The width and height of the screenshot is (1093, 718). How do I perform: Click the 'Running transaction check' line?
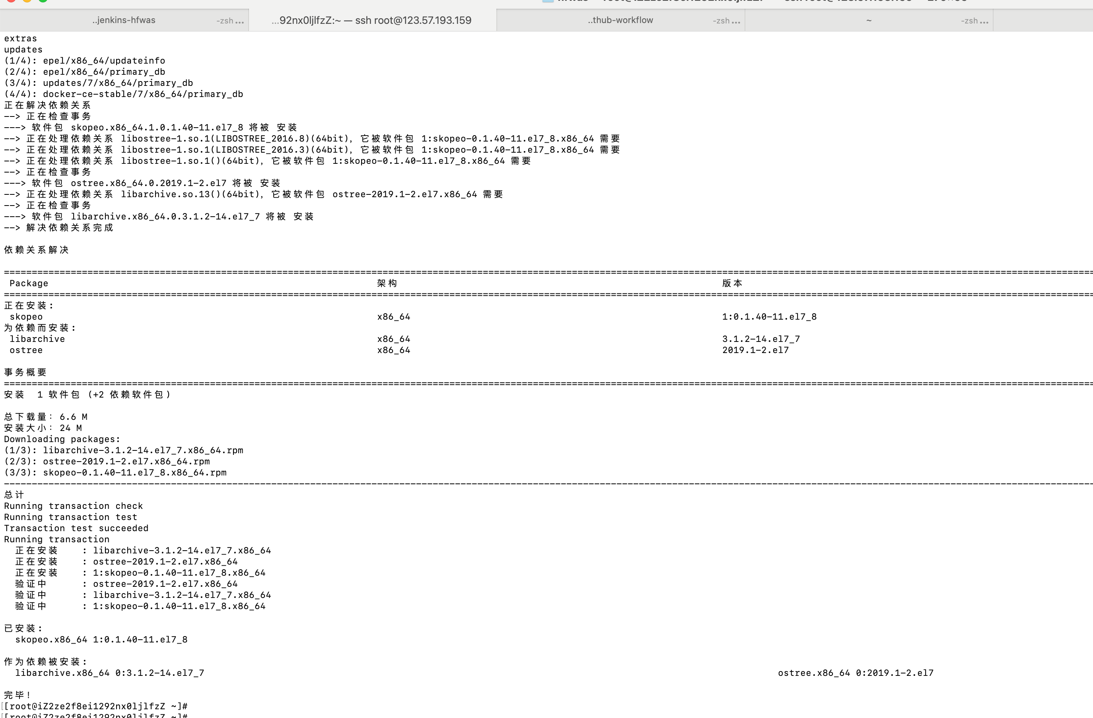74,506
